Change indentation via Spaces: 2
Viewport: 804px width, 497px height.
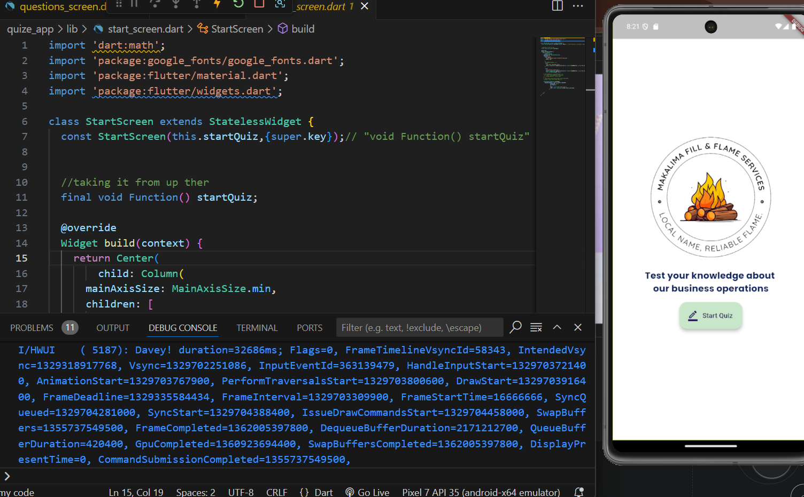coord(196,492)
